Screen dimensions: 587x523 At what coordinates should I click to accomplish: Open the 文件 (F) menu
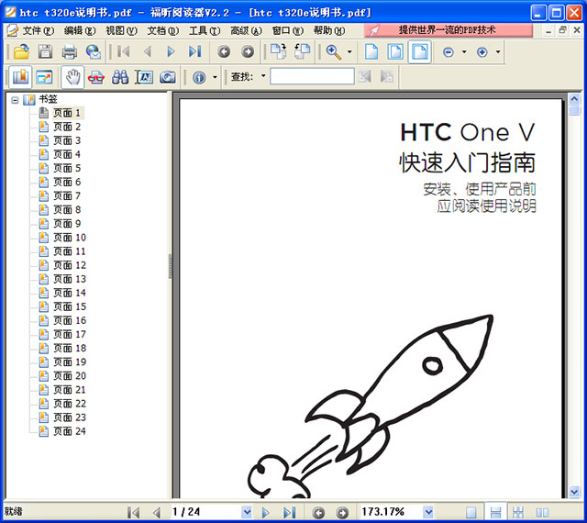pyautogui.click(x=38, y=30)
